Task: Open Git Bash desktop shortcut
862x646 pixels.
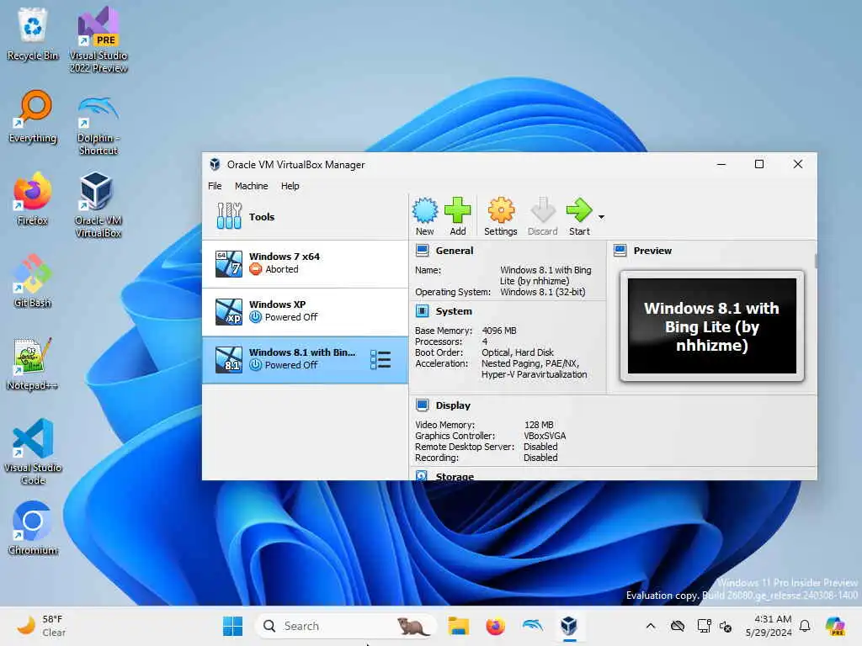Action: (33, 282)
